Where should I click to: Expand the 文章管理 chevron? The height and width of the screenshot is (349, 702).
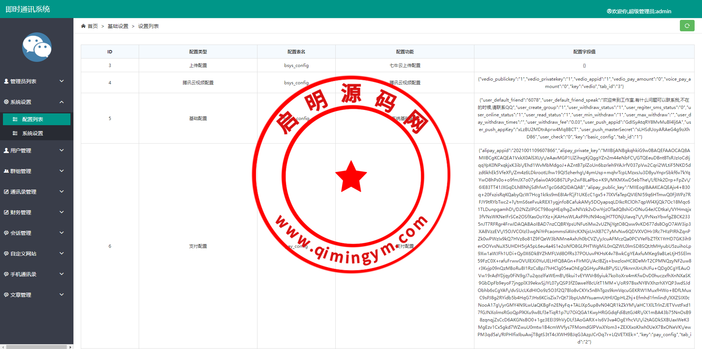click(62, 295)
